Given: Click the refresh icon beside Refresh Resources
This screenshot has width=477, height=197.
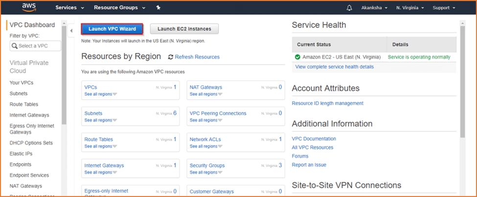Looking at the screenshot, I should click(171, 57).
